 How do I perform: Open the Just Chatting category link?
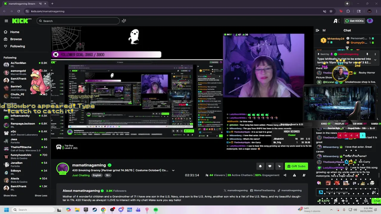click(x=81, y=175)
